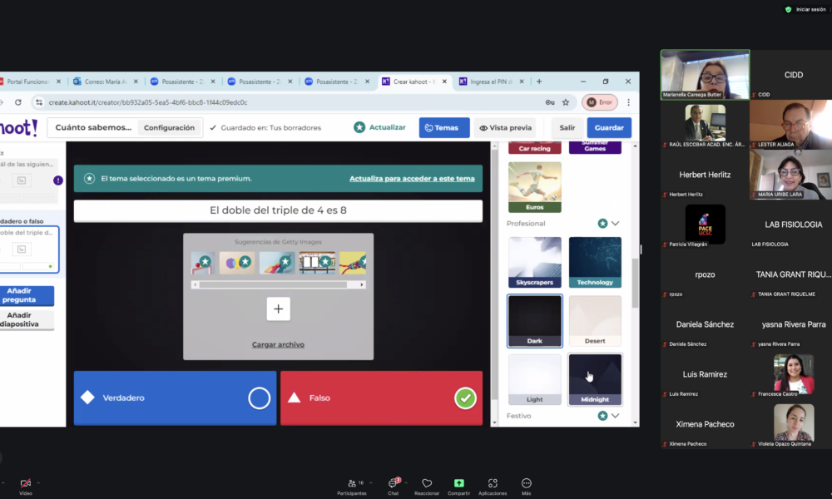Save the kahoot with Guardar

[609, 128]
